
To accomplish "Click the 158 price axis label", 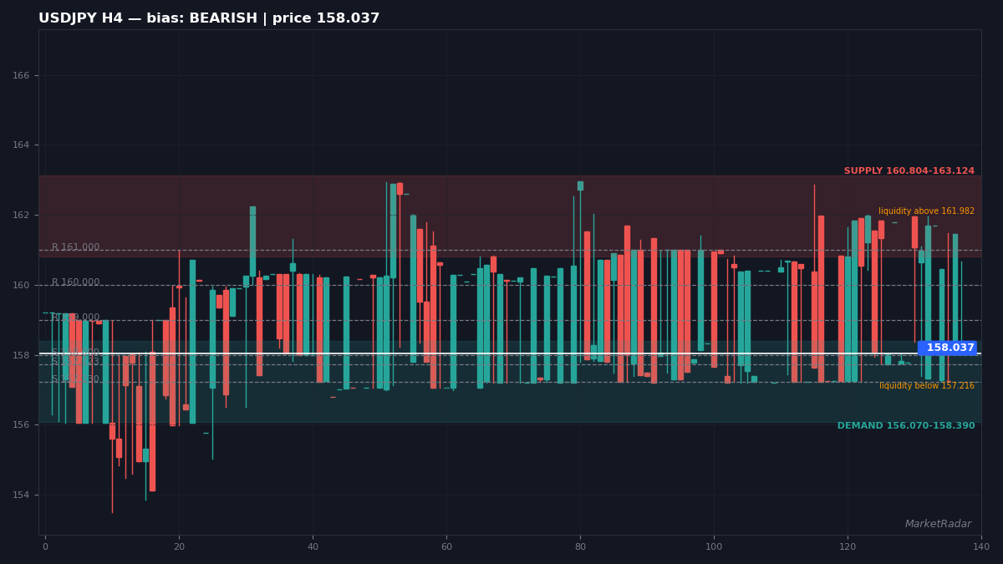I will pyautogui.click(x=21, y=355).
